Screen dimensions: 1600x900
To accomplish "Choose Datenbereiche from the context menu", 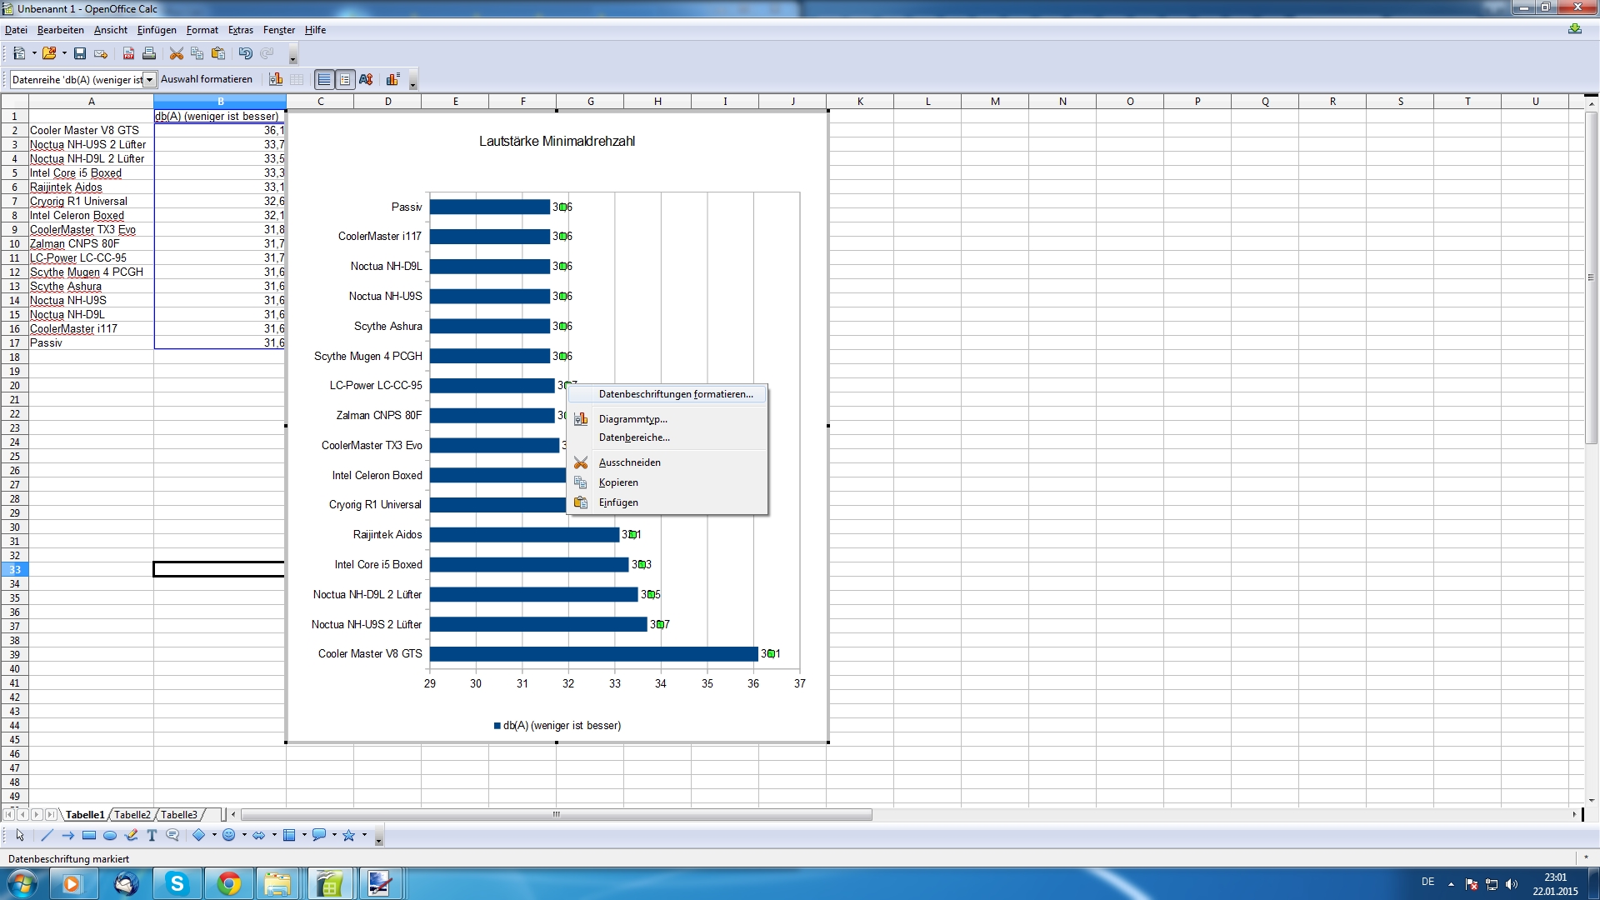I will (x=667, y=437).
